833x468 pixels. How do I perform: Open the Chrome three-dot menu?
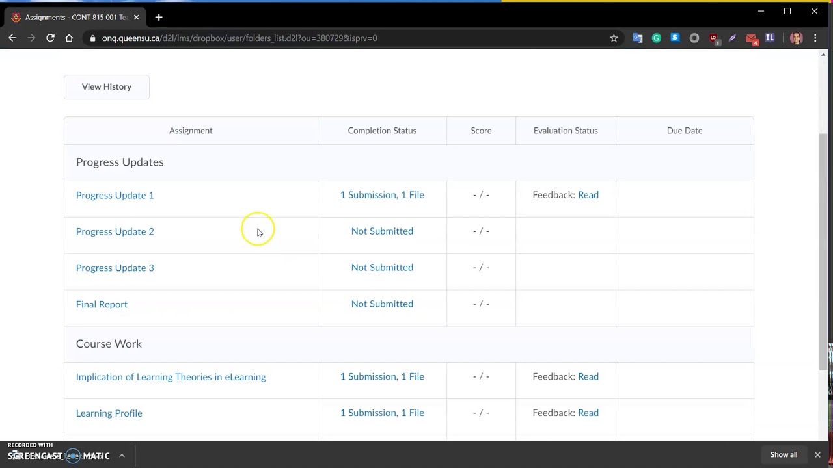tap(815, 38)
